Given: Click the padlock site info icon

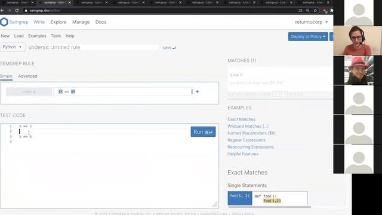Looking at the screenshot, I should pos(26,11).
